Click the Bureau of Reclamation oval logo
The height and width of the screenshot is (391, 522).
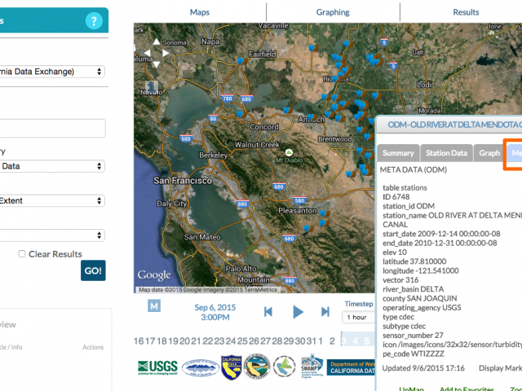[x=201, y=368]
